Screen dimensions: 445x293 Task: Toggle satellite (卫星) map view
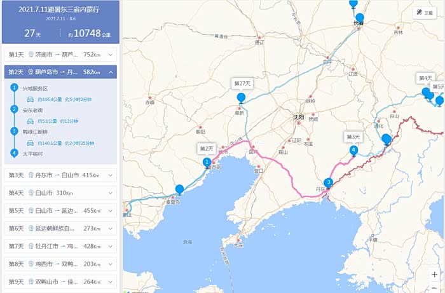click(425, 12)
